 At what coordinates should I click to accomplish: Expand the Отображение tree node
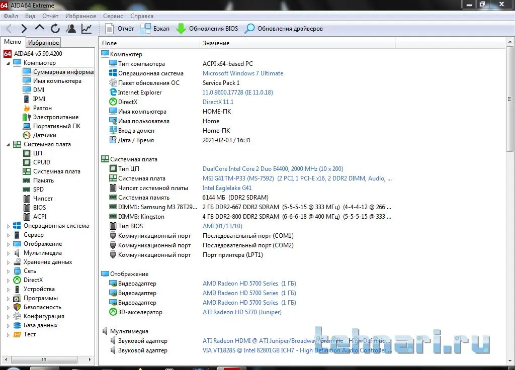click(8, 244)
